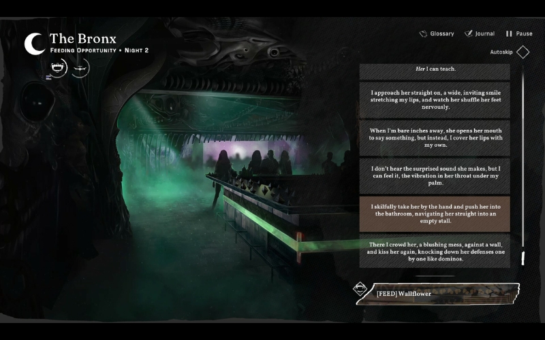Click the Pause text button
The height and width of the screenshot is (340, 545).
click(524, 33)
